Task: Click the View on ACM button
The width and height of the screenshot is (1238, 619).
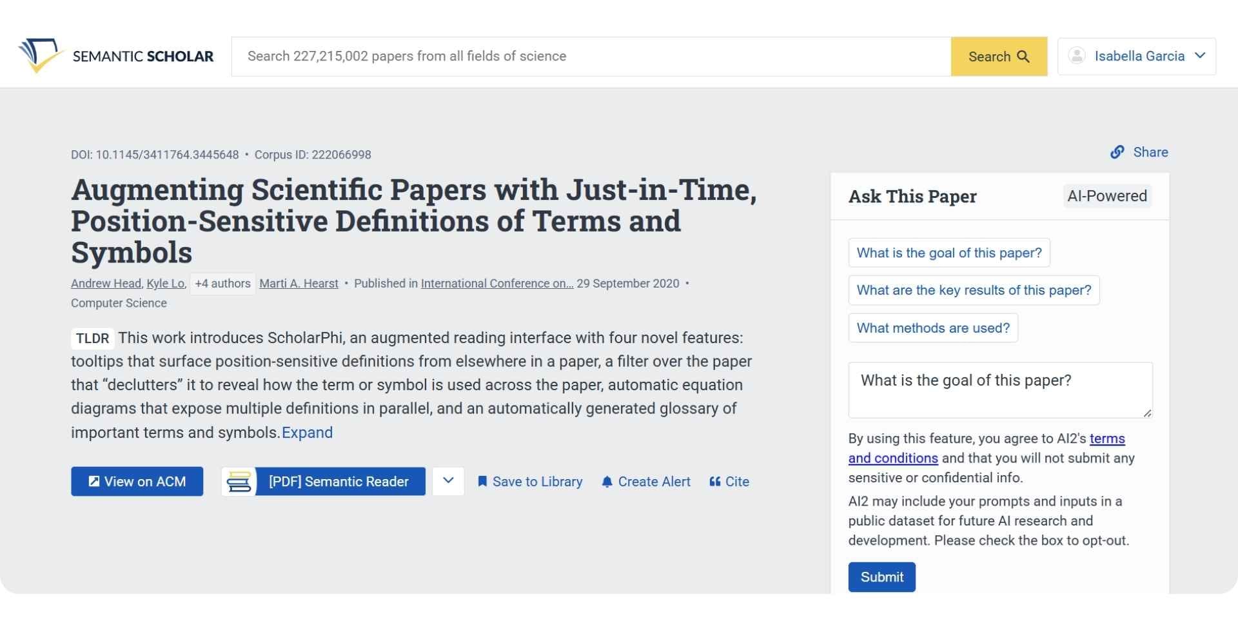Action: click(x=137, y=481)
